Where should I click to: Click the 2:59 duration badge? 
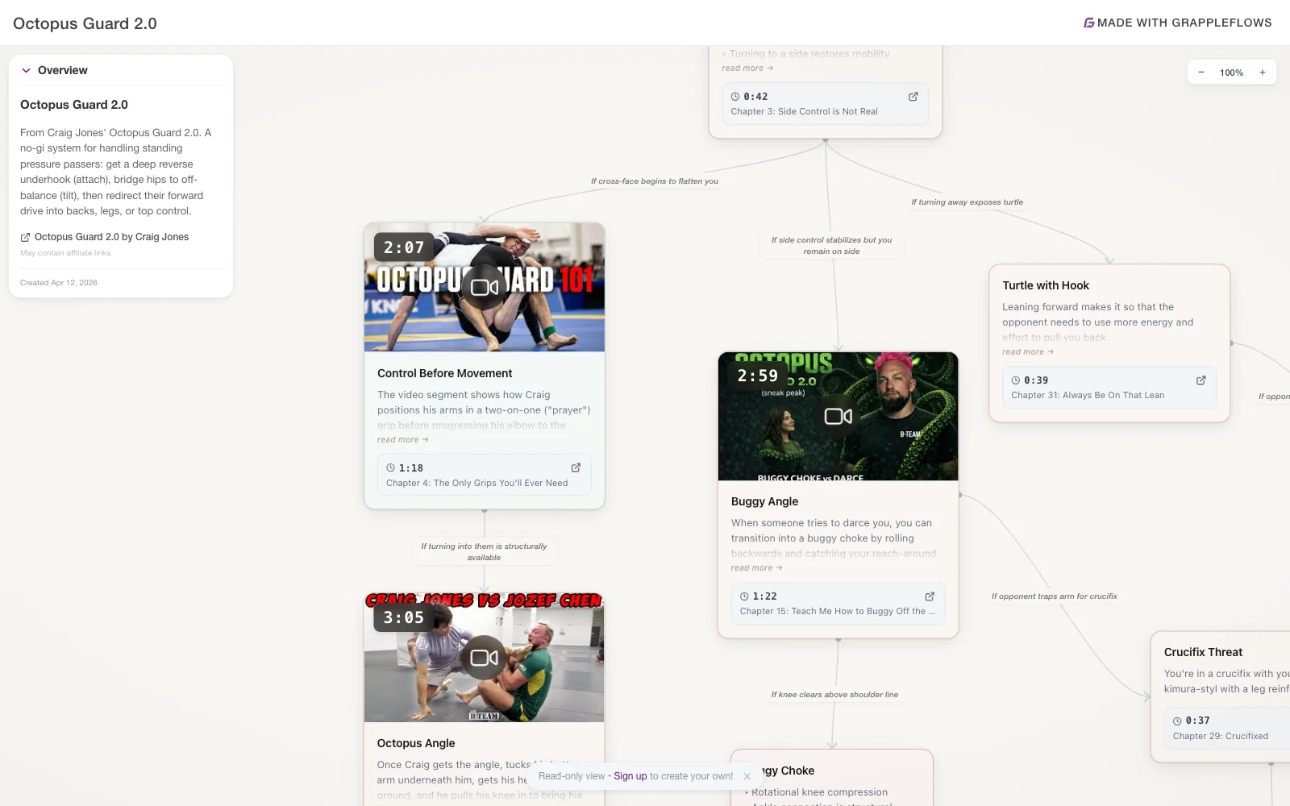758,376
